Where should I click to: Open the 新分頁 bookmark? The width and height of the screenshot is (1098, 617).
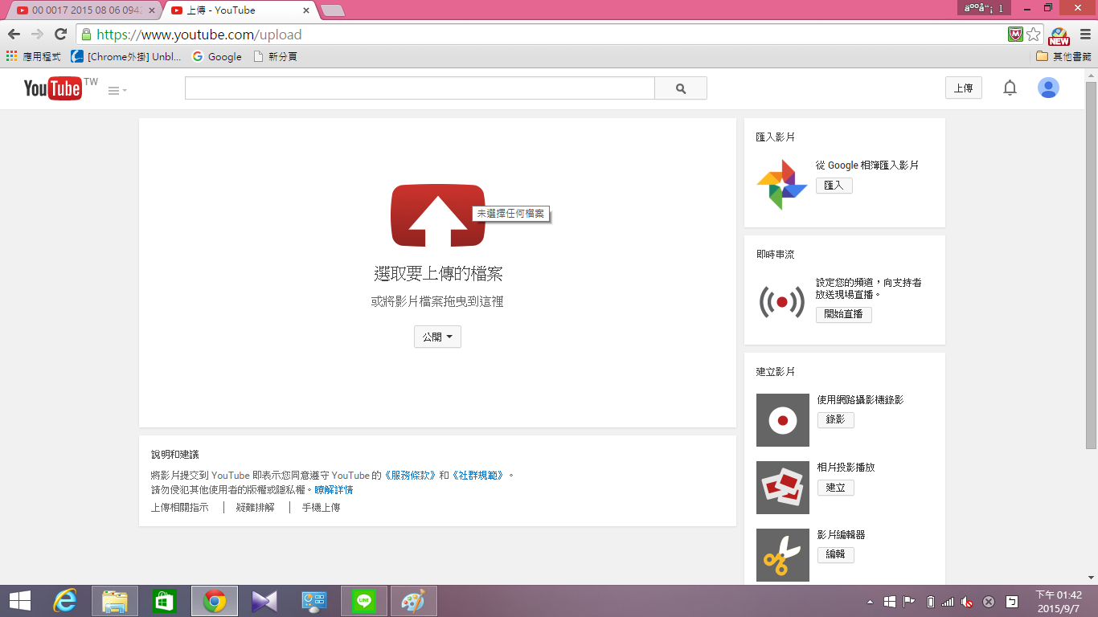[x=276, y=56]
